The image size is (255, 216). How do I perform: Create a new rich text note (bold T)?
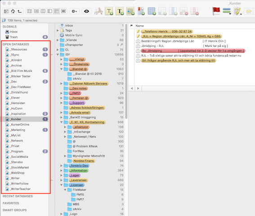[120, 11]
